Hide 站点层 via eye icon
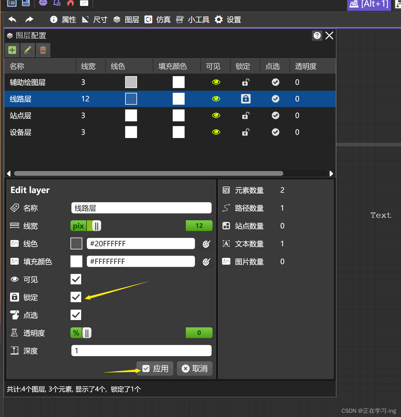401x417 pixels. (x=216, y=115)
